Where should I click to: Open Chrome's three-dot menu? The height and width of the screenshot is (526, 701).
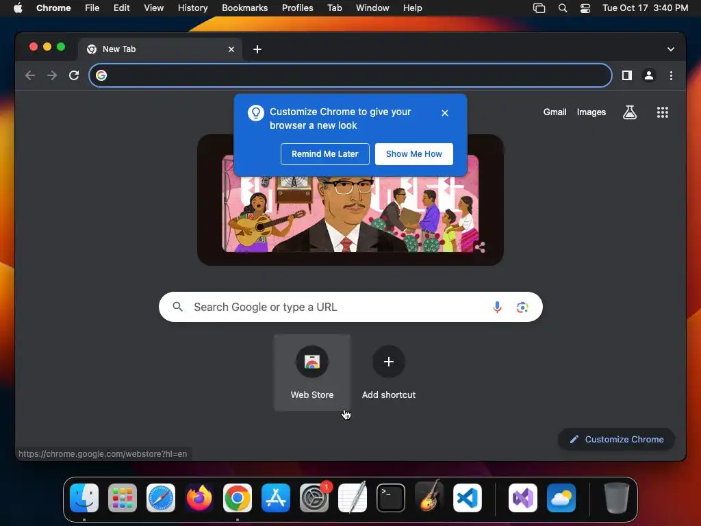(x=671, y=75)
